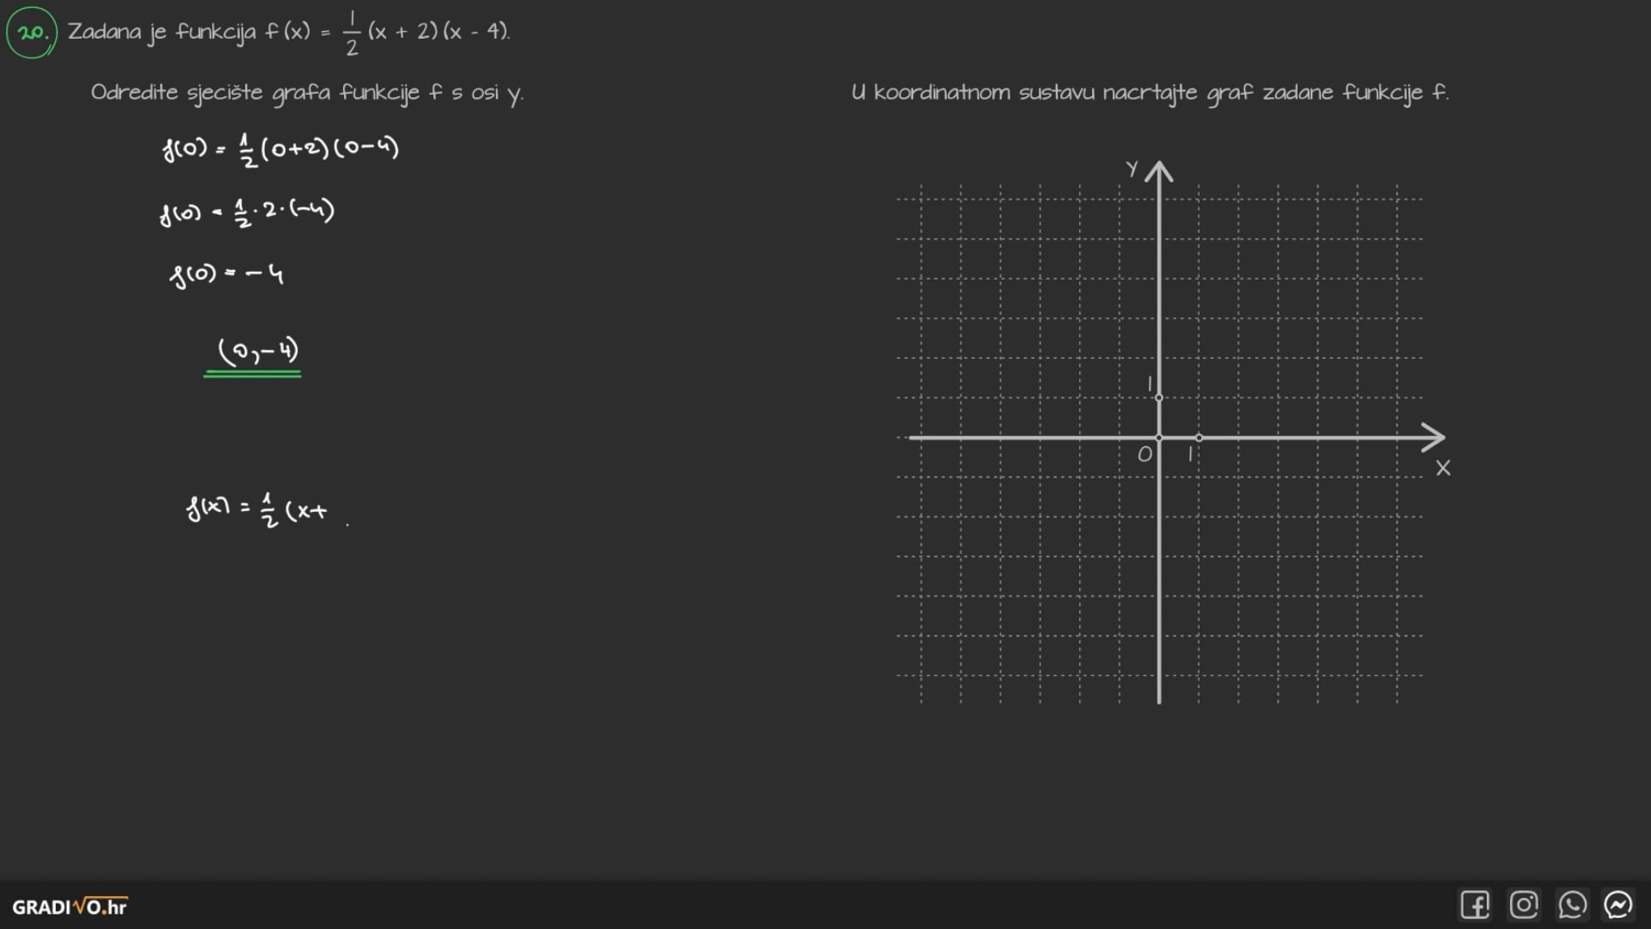The image size is (1651, 929).
Task: Open the Messenger icon in the footer
Action: (x=1618, y=905)
